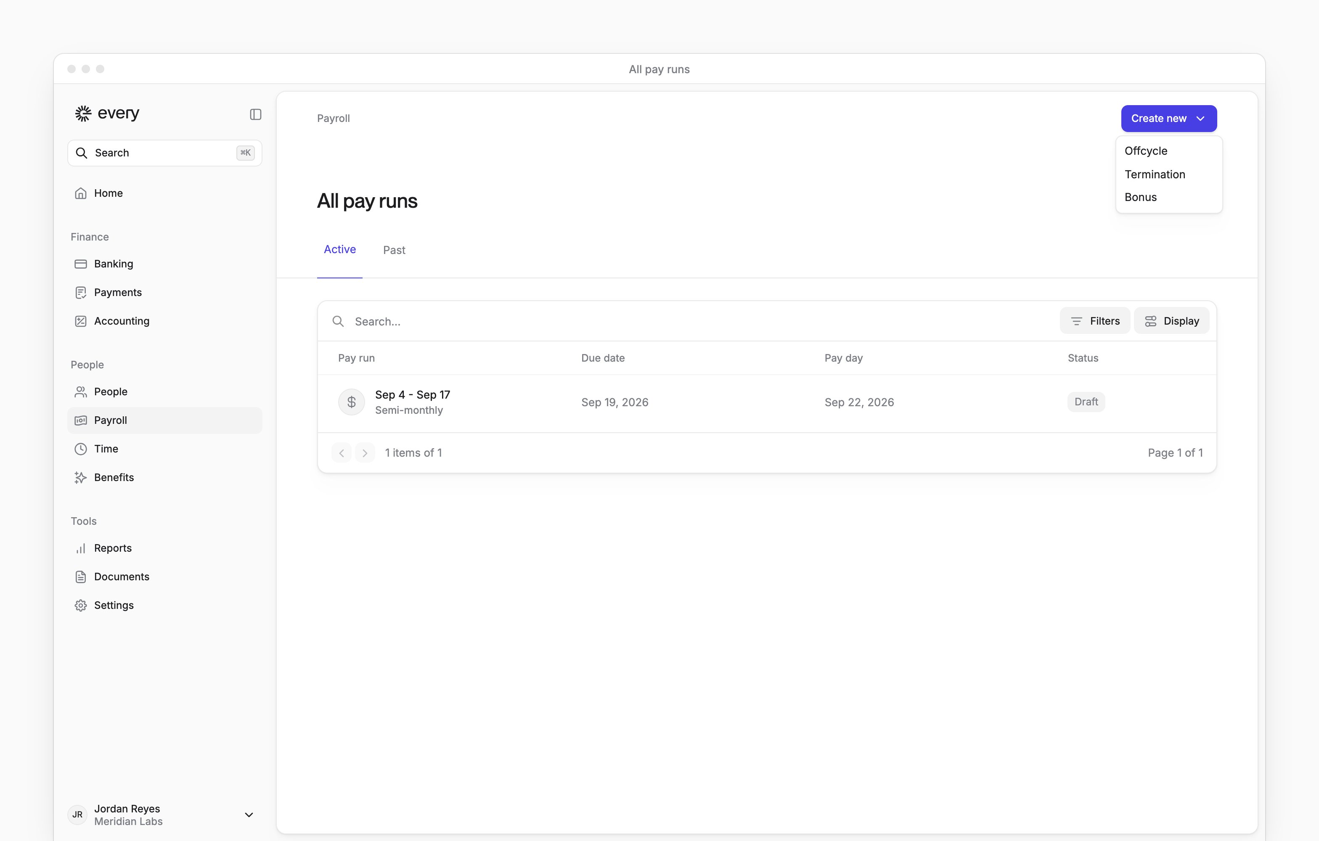Click the Pay run column header
The image size is (1319, 841).
[356, 358]
